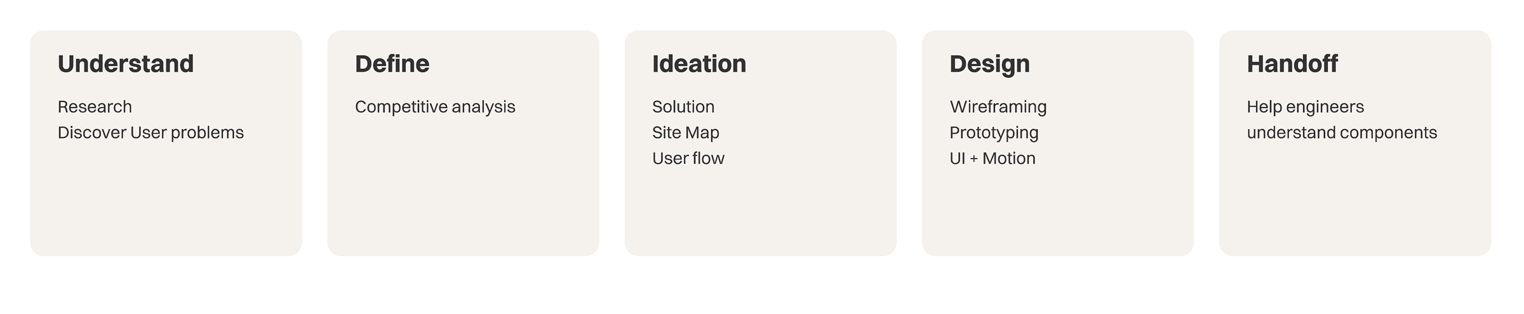The image size is (1524, 314).
Task: Click the Discover User problems text
Action: point(150,132)
